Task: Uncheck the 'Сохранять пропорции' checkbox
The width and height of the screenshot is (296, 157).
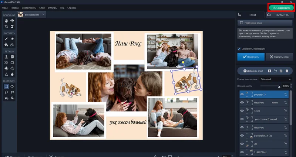Action: pyautogui.click(x=239, y=49)
